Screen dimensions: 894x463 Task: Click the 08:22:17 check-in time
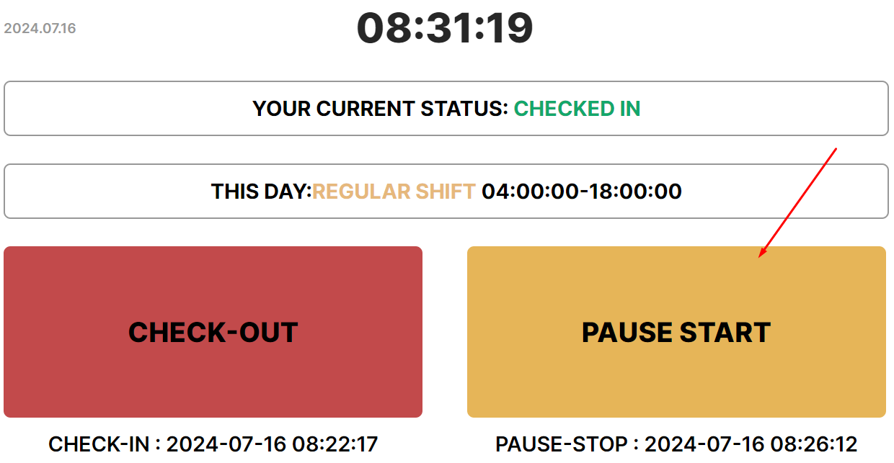tap(335, 444)
